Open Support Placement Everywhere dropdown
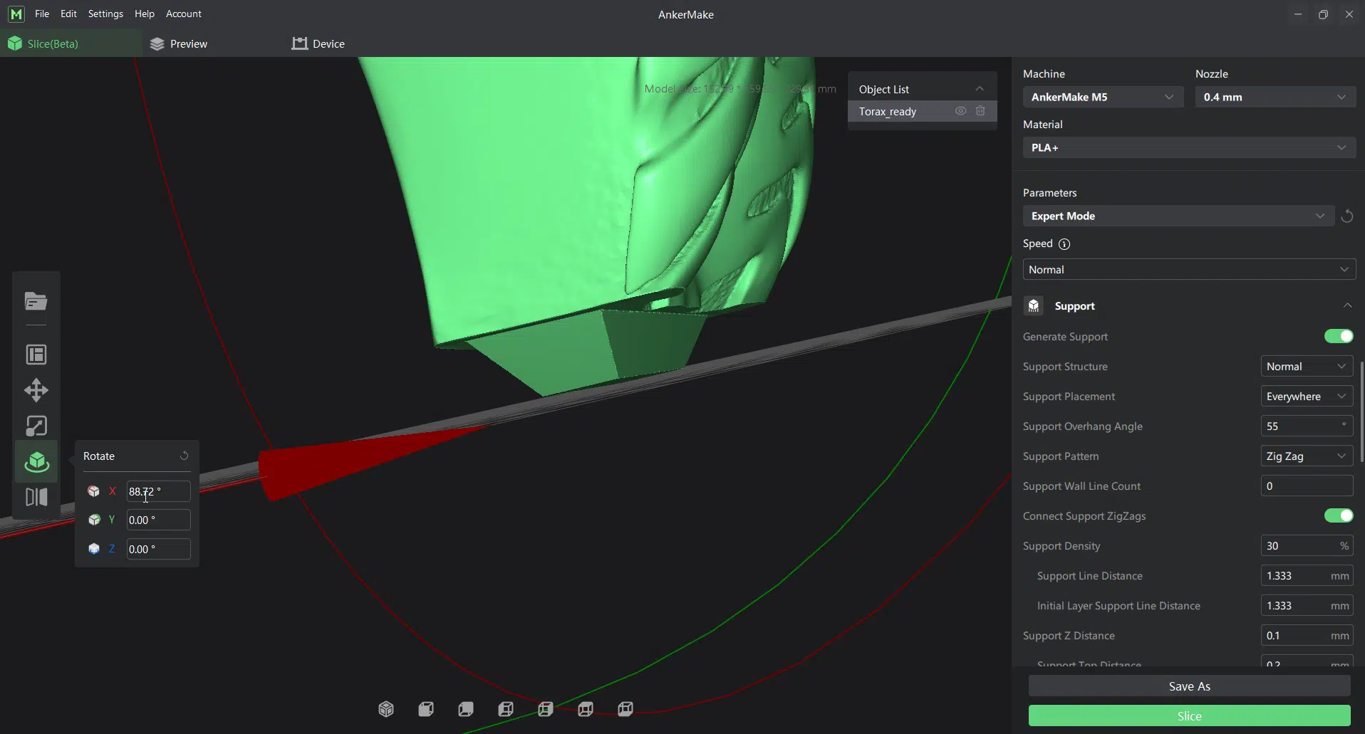Viewport: 1365px width, 734px height. coord(1307,397)
